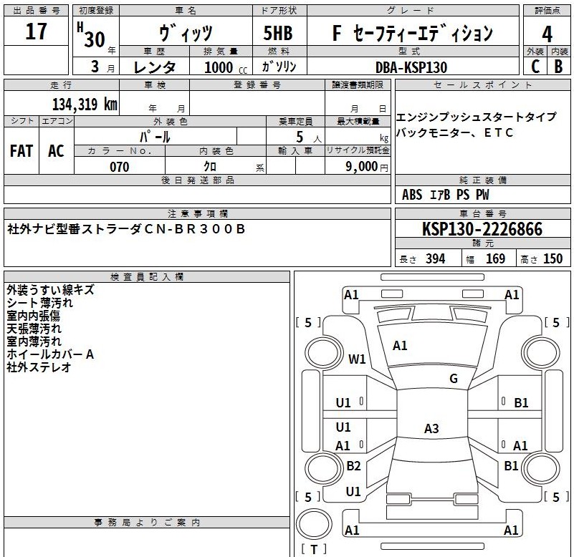Click inspector note 社外ステレオ
Viewport: 574px width, 557px height.
pyautogui.click(x=39, y=367)
